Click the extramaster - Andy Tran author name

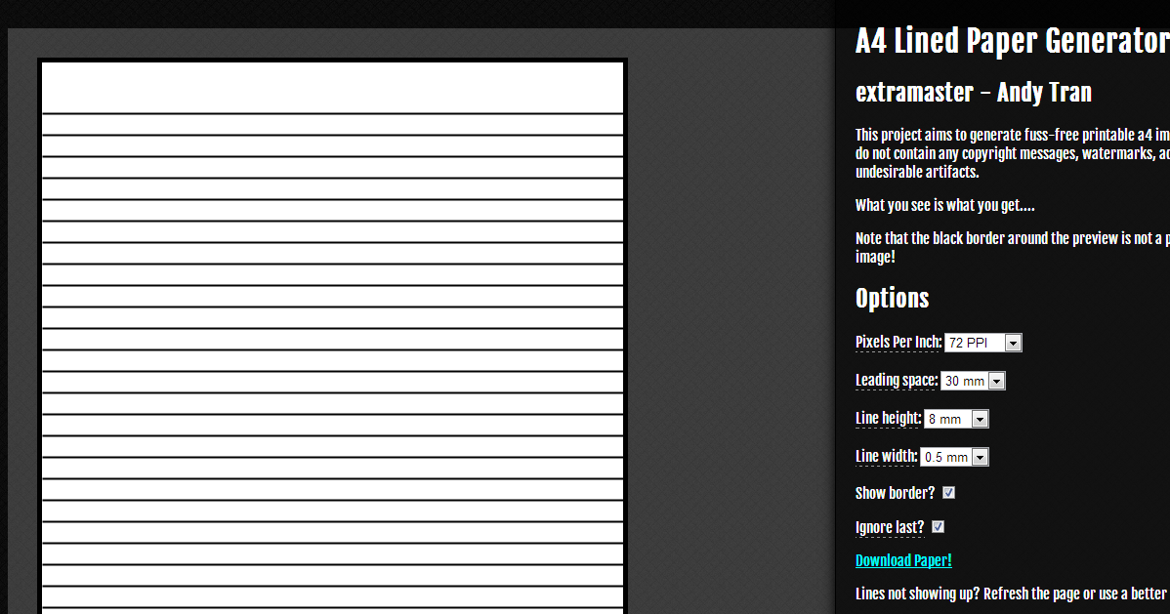[x=973, y=93]
